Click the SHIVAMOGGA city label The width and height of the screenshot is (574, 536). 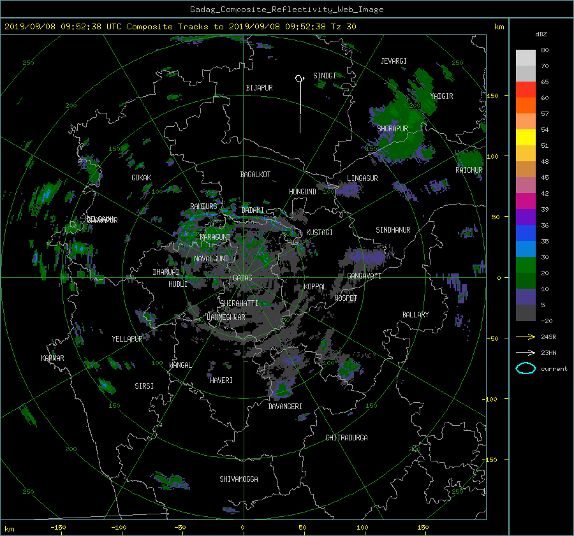pyautogui.click(x=239, y=479)
